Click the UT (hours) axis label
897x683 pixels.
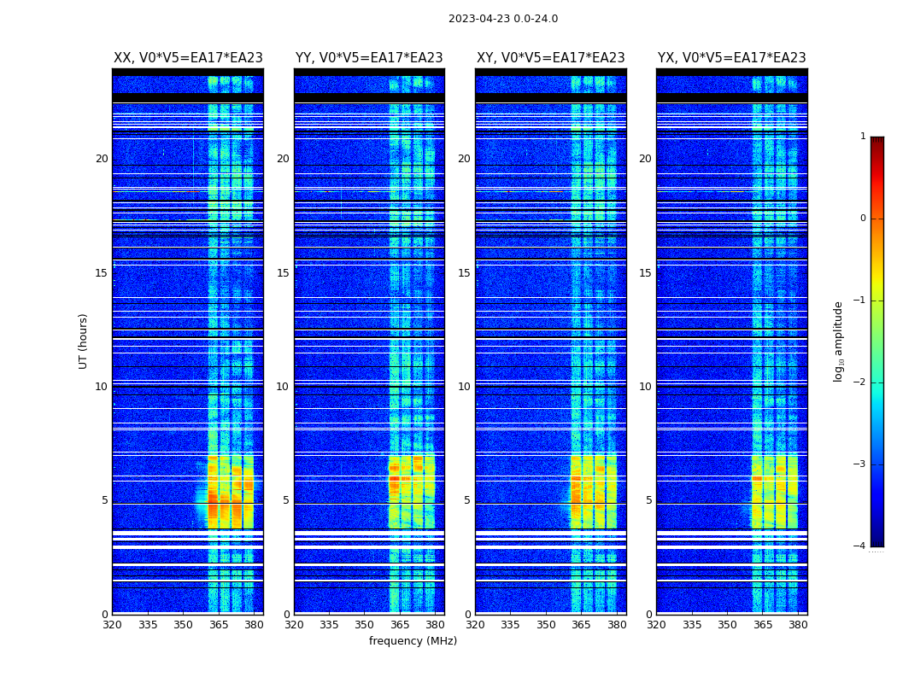point(83,341)
